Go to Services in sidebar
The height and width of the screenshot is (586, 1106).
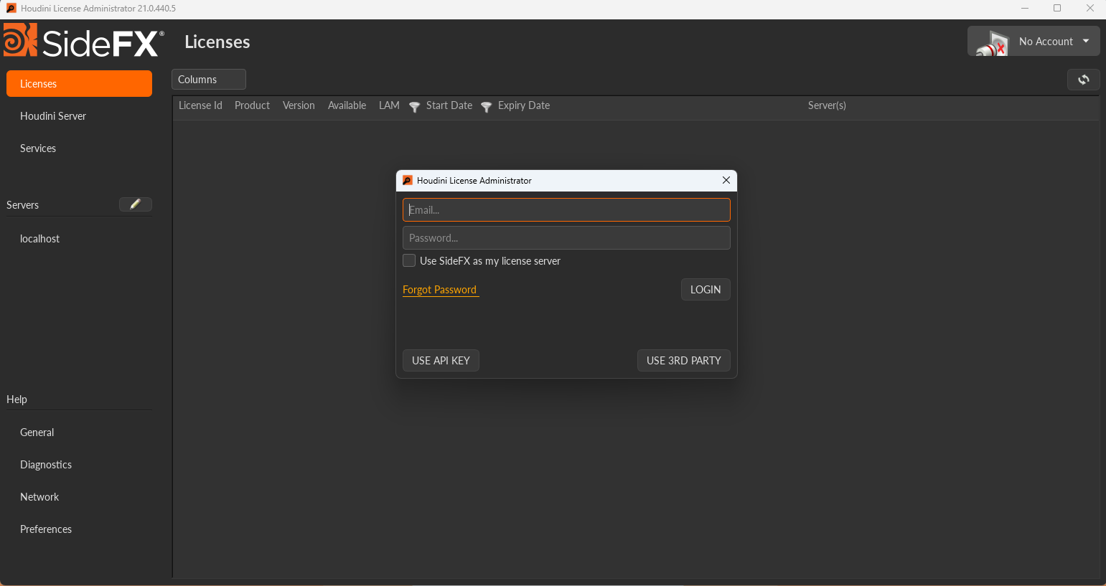(38, 148)
